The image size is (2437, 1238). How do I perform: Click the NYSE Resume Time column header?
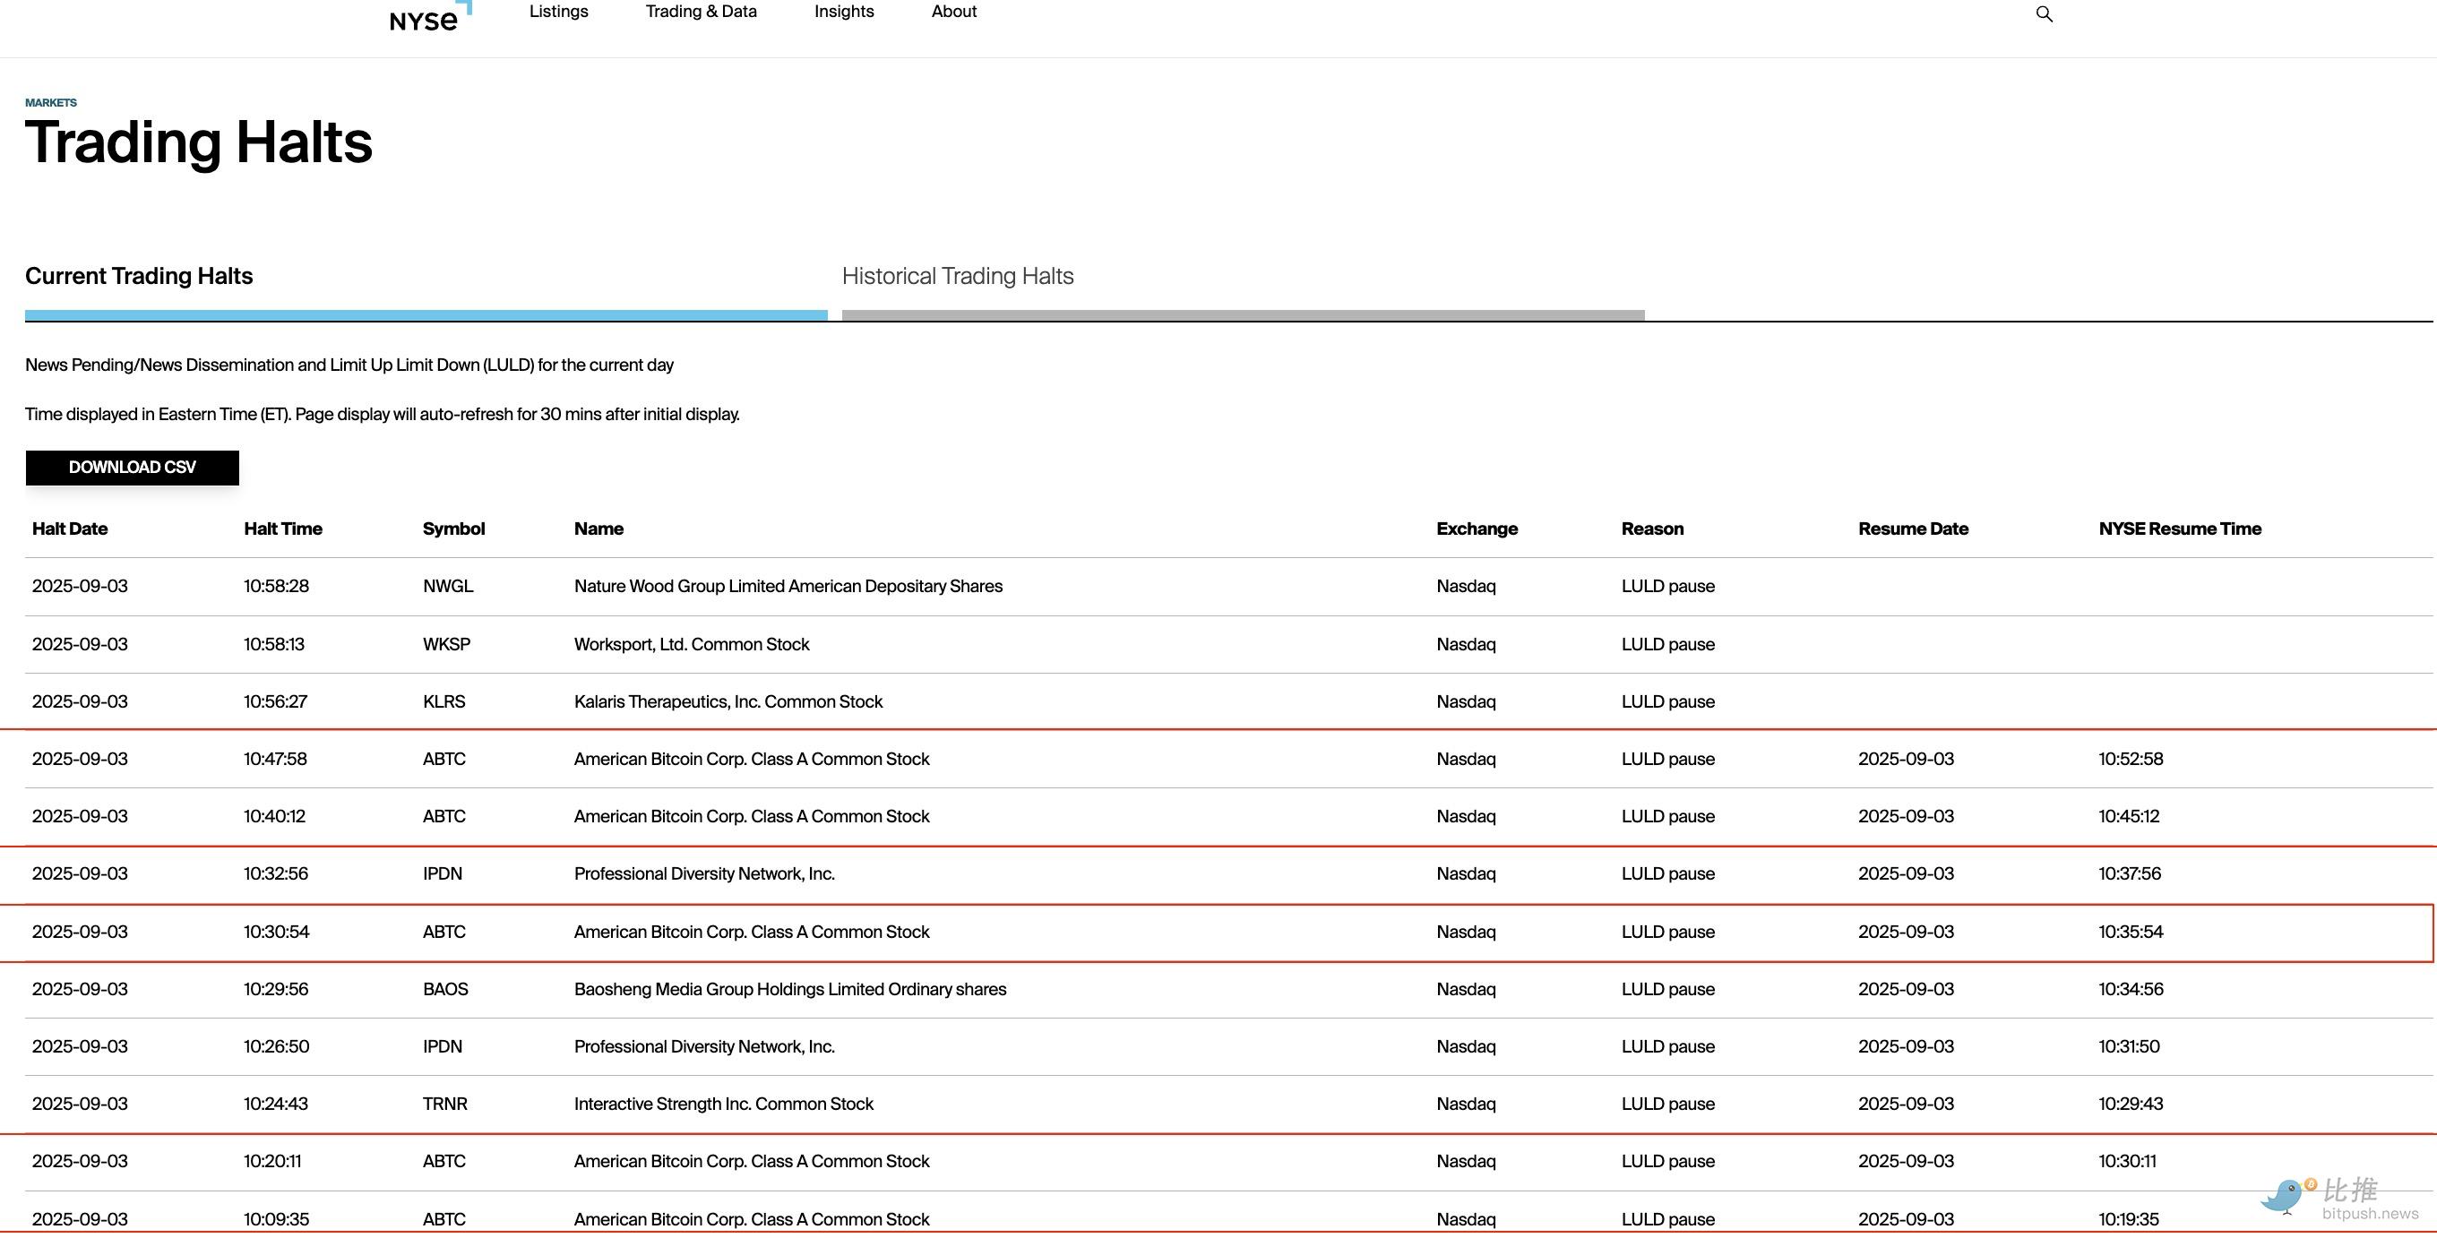pyautogui.click(x=2180, y=529)
